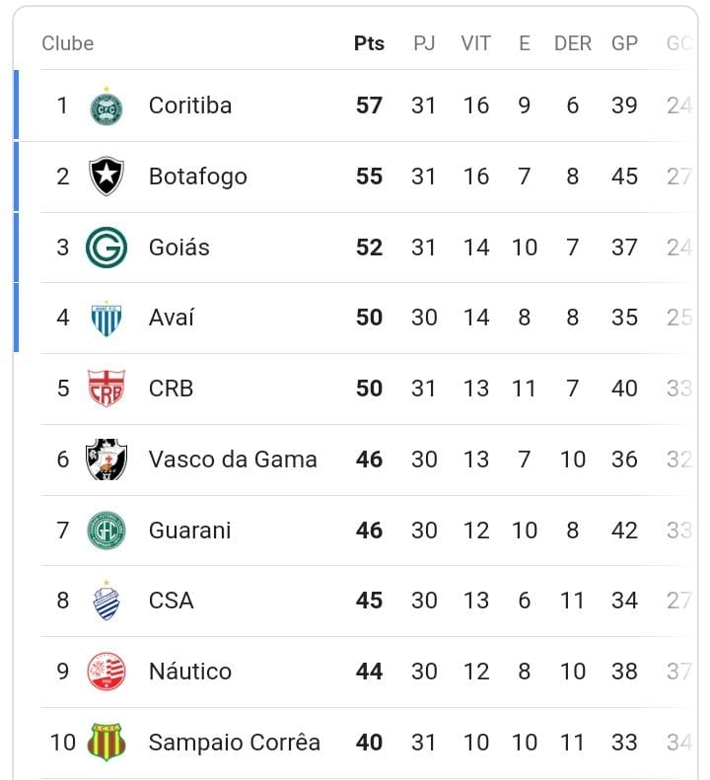Click the Vasco da Gama crest

(x=106, y=460)
